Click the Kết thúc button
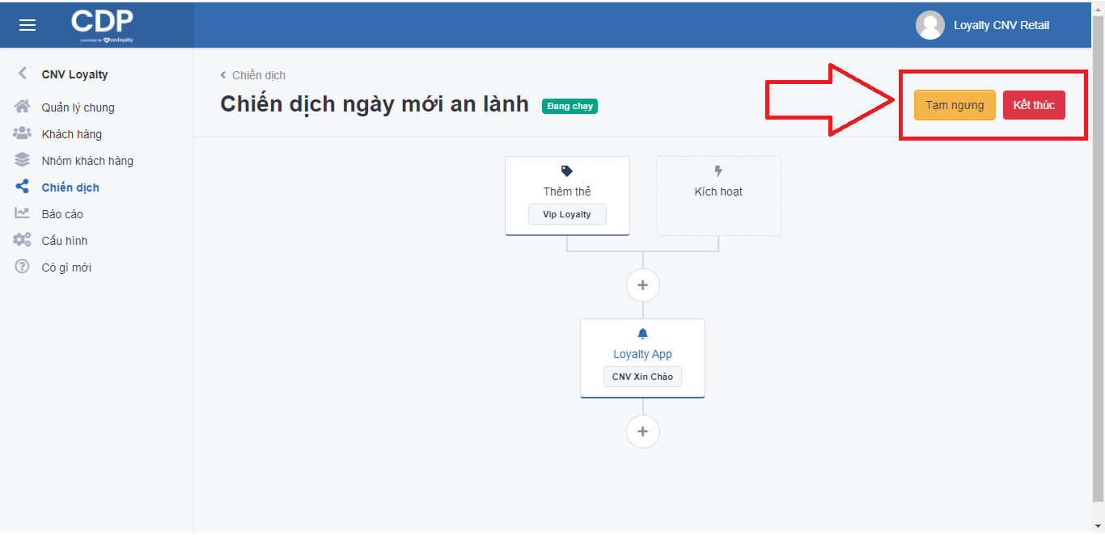The image size is (1105, 535). click(x=1034, y=105)
